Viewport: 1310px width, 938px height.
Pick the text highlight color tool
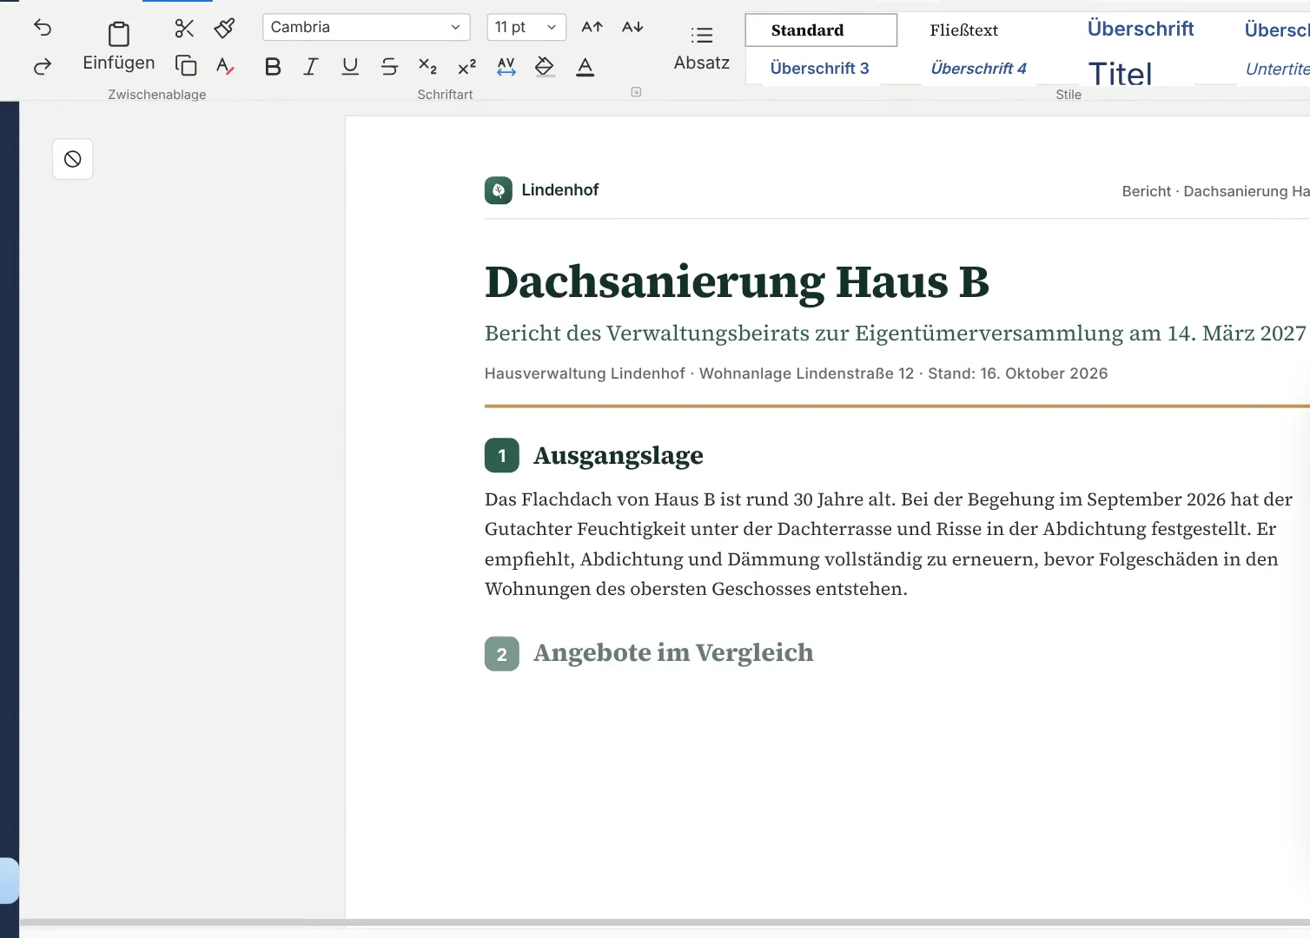(545, 66)
